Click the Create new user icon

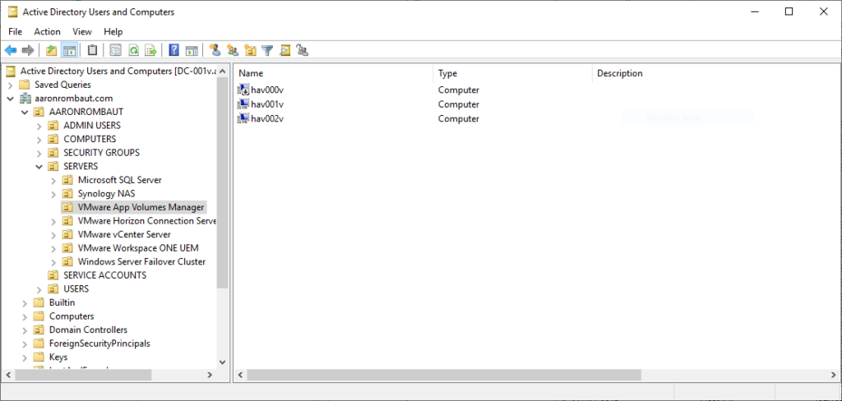pyautogui.click(x=215, y=51)
